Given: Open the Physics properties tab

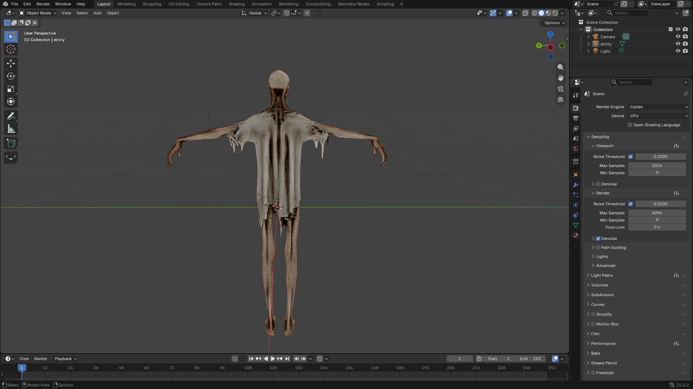Looking at the screenshot, I should (576, 205).
